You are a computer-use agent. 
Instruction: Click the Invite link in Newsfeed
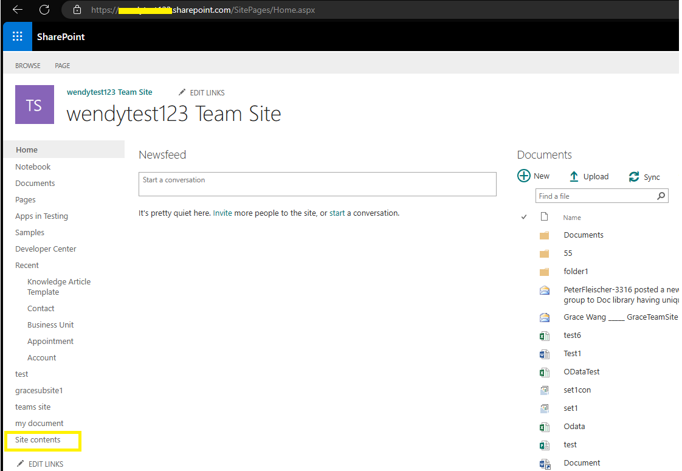pyautogui.click(x=222, y=213)
